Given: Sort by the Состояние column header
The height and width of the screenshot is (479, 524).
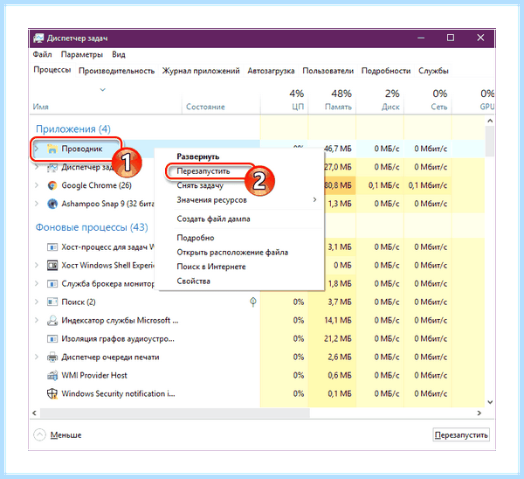Looking at the screenshot, I should pos(205,107).
